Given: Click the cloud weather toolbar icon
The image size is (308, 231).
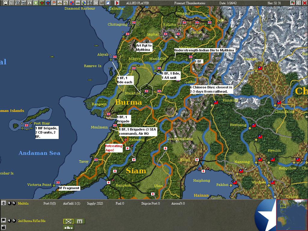Looking at the screenshot, I should point(108,3).
